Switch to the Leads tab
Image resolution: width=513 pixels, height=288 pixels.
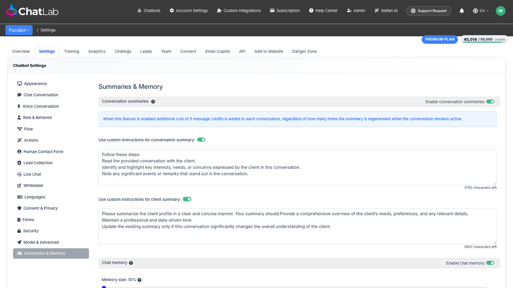pos(146,51)
